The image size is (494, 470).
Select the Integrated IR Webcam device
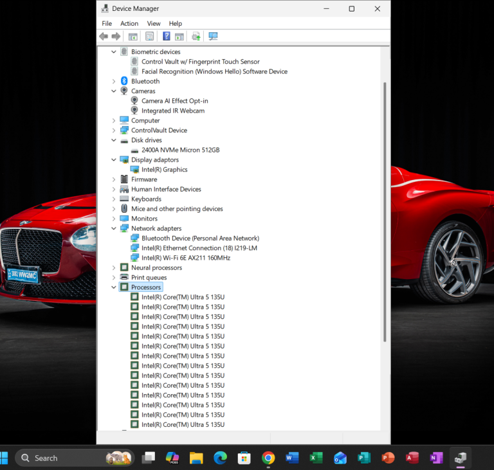click(x=172, y=111)
